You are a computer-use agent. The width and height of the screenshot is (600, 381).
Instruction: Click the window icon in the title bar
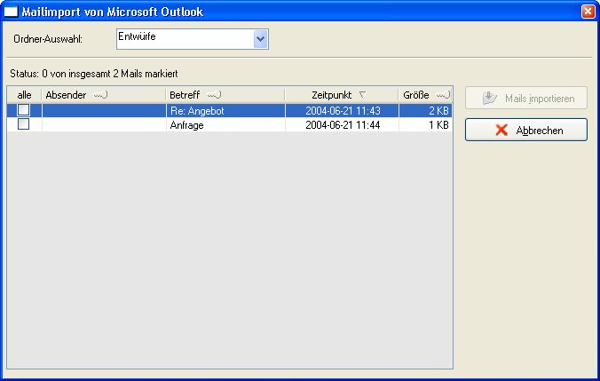pyautogui.click(x=12, y=12)
